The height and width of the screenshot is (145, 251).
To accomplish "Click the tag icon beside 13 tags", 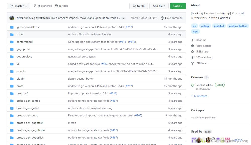I will tap(57, 6).
